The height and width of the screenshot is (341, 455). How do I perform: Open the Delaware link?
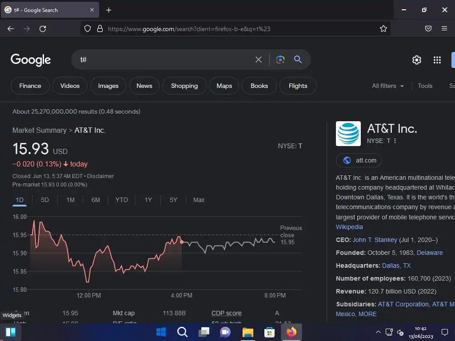click(x=430, y=253)
